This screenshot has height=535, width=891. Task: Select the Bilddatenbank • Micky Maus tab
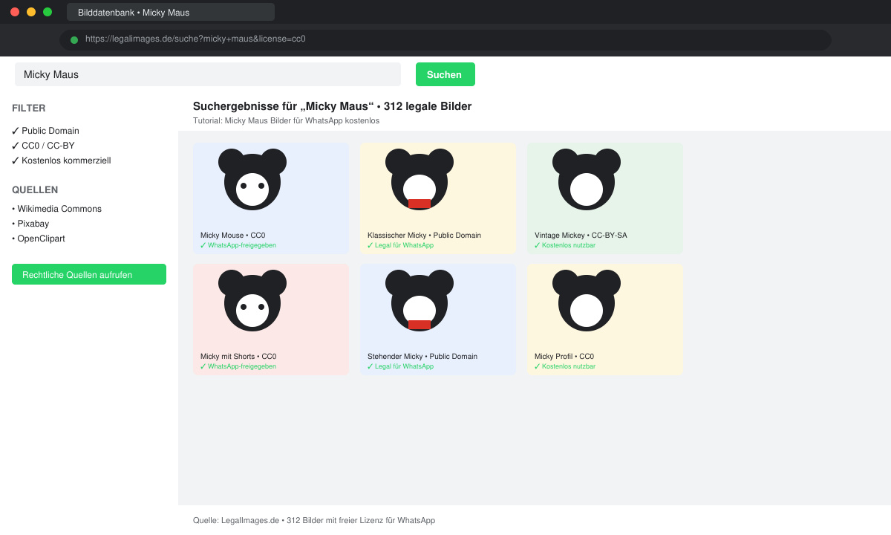171,12
